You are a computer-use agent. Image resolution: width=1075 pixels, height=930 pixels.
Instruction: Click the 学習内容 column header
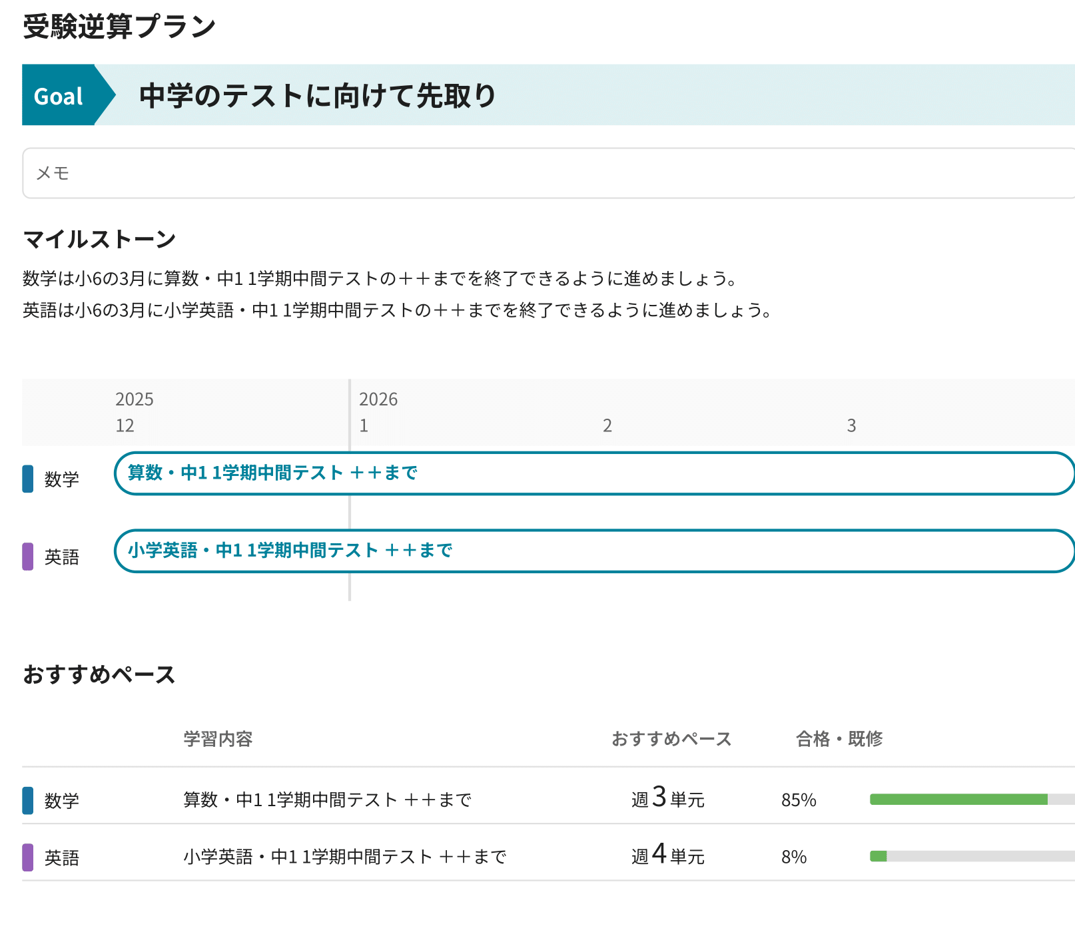pos(218,739)
